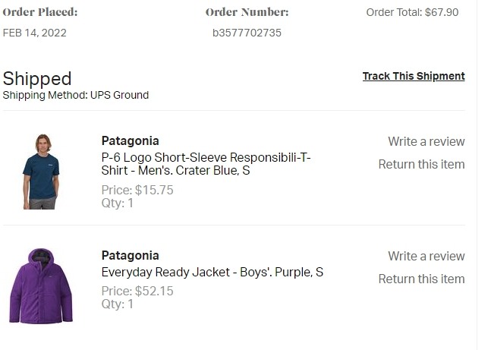The width and height of the screenshot is (491, 350).
Task: Click the FEB 14, 2022 order date
Action: tap(34, 33)
